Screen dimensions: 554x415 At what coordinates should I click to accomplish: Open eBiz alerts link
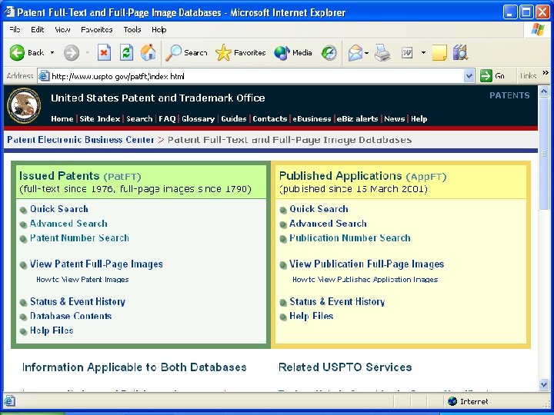tap(357, 119)
